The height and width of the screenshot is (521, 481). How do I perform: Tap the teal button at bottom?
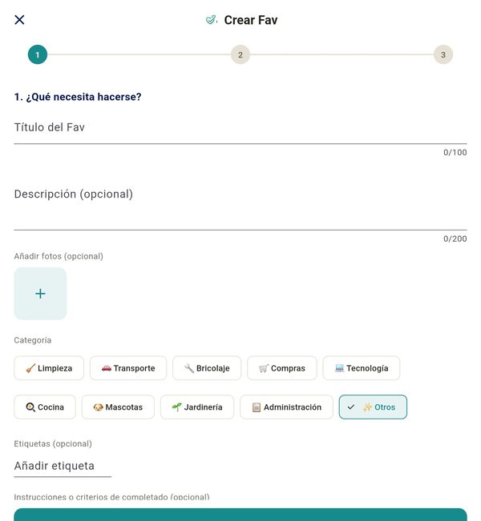[x=240, y=515]
